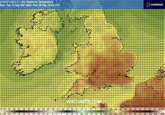Screen dimensions: 165x115
Task: Click the metdesk colorful starburst logo icon
Action: click(x=148, y=4)
